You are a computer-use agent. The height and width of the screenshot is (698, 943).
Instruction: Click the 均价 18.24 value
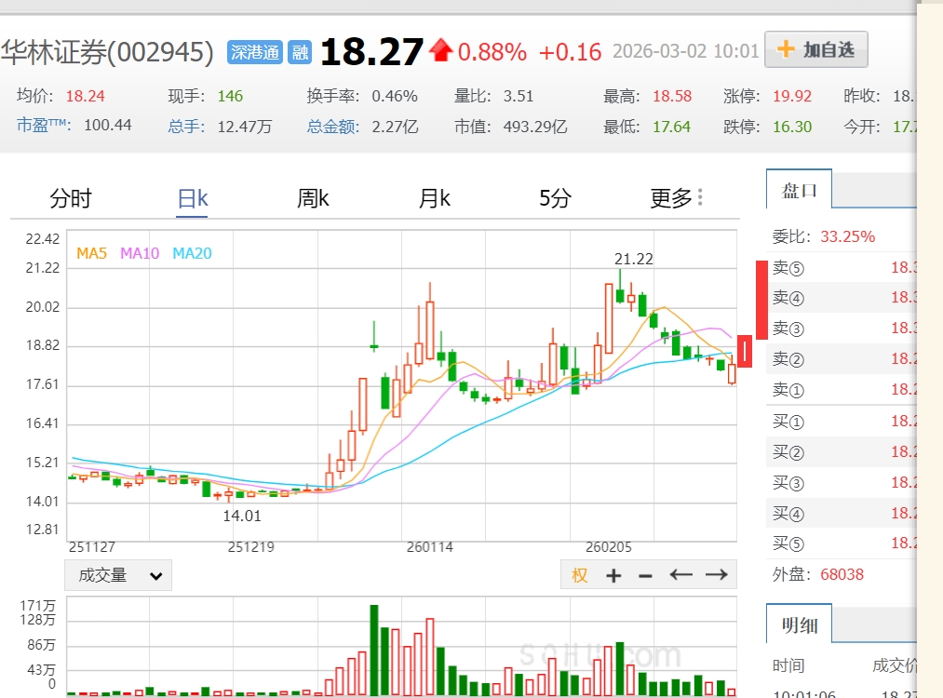pos(85,96)
